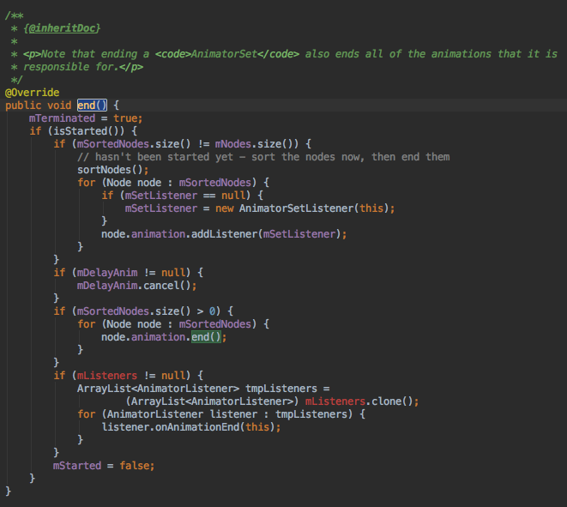Click AnimatorSetListener in the constructor call
The image size is (567, 507).
pyautogui.click(x=296, y=208)
